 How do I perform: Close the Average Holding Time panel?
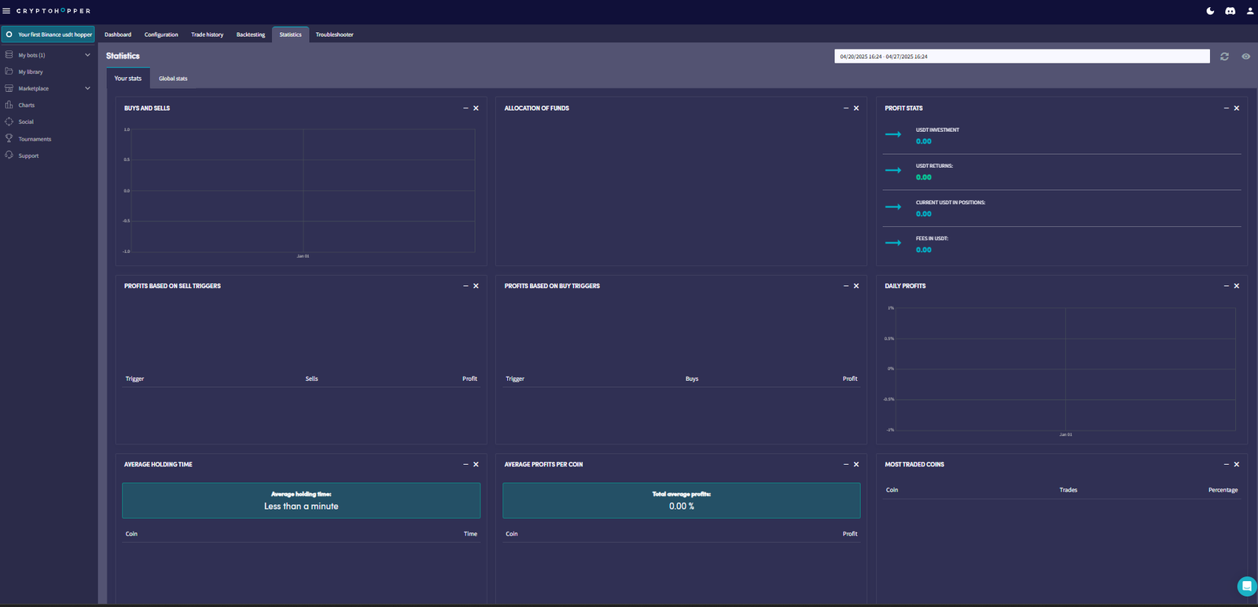click(476, 464)
